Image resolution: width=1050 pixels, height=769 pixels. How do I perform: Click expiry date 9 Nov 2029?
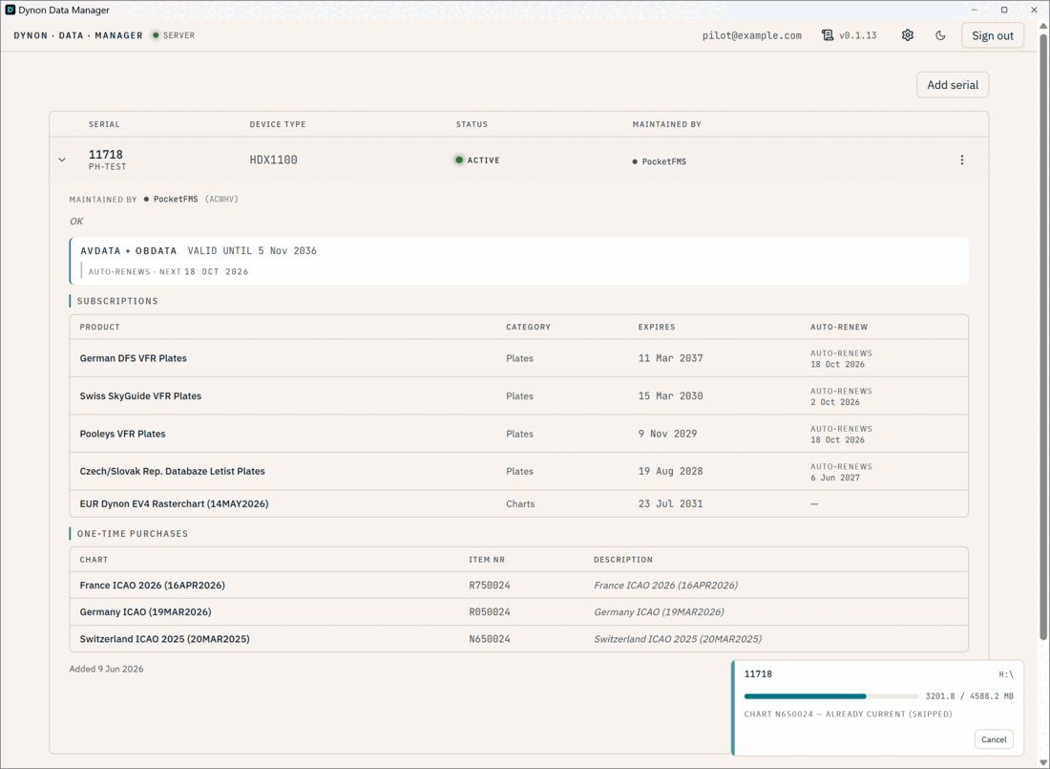click(667, 434)
